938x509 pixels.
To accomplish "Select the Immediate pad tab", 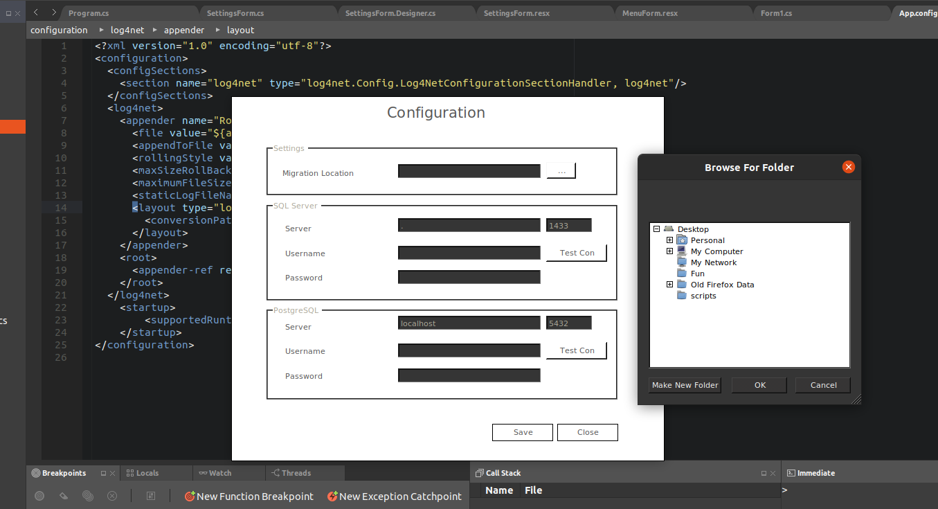I will click(811, 473).
